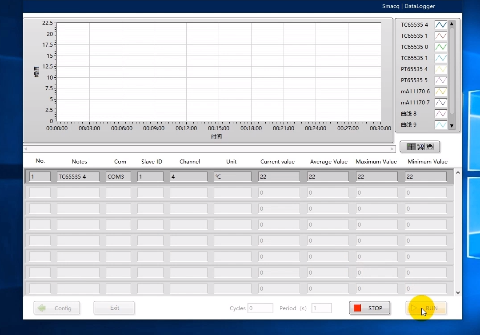Start logging with the RUN button
The height and width of the screenshot is (335, 480).
(426, 308)
